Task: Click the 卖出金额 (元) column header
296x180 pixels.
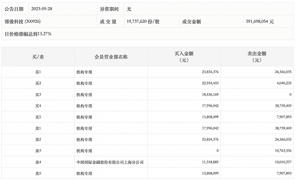Action: [x=257, y=57]
